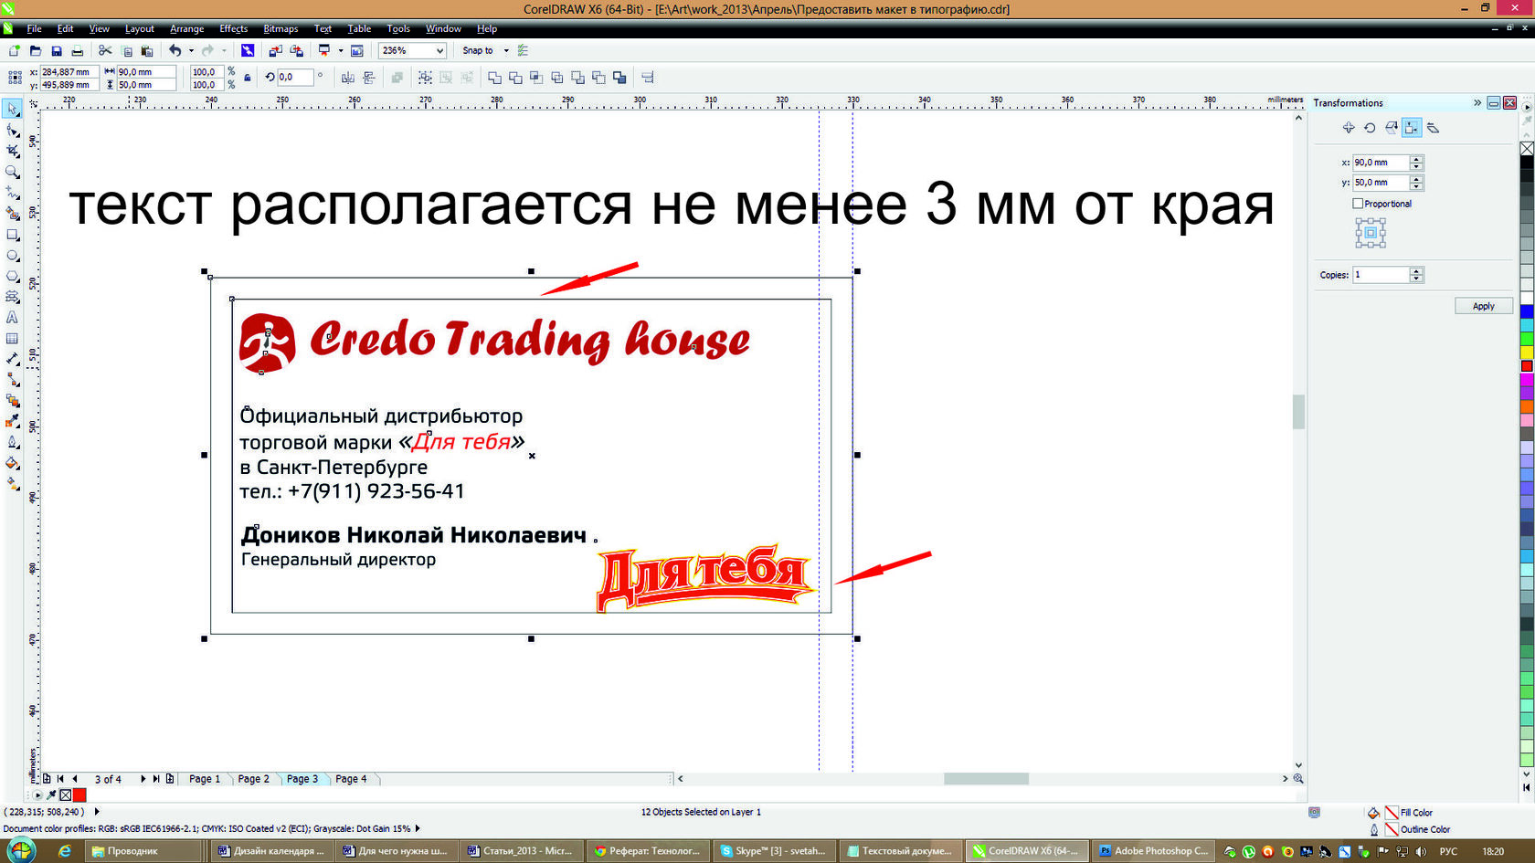The image size is (1535, 863).
Task: Open the Undo history dropdown arrow
Action: (x=191, y=51)
